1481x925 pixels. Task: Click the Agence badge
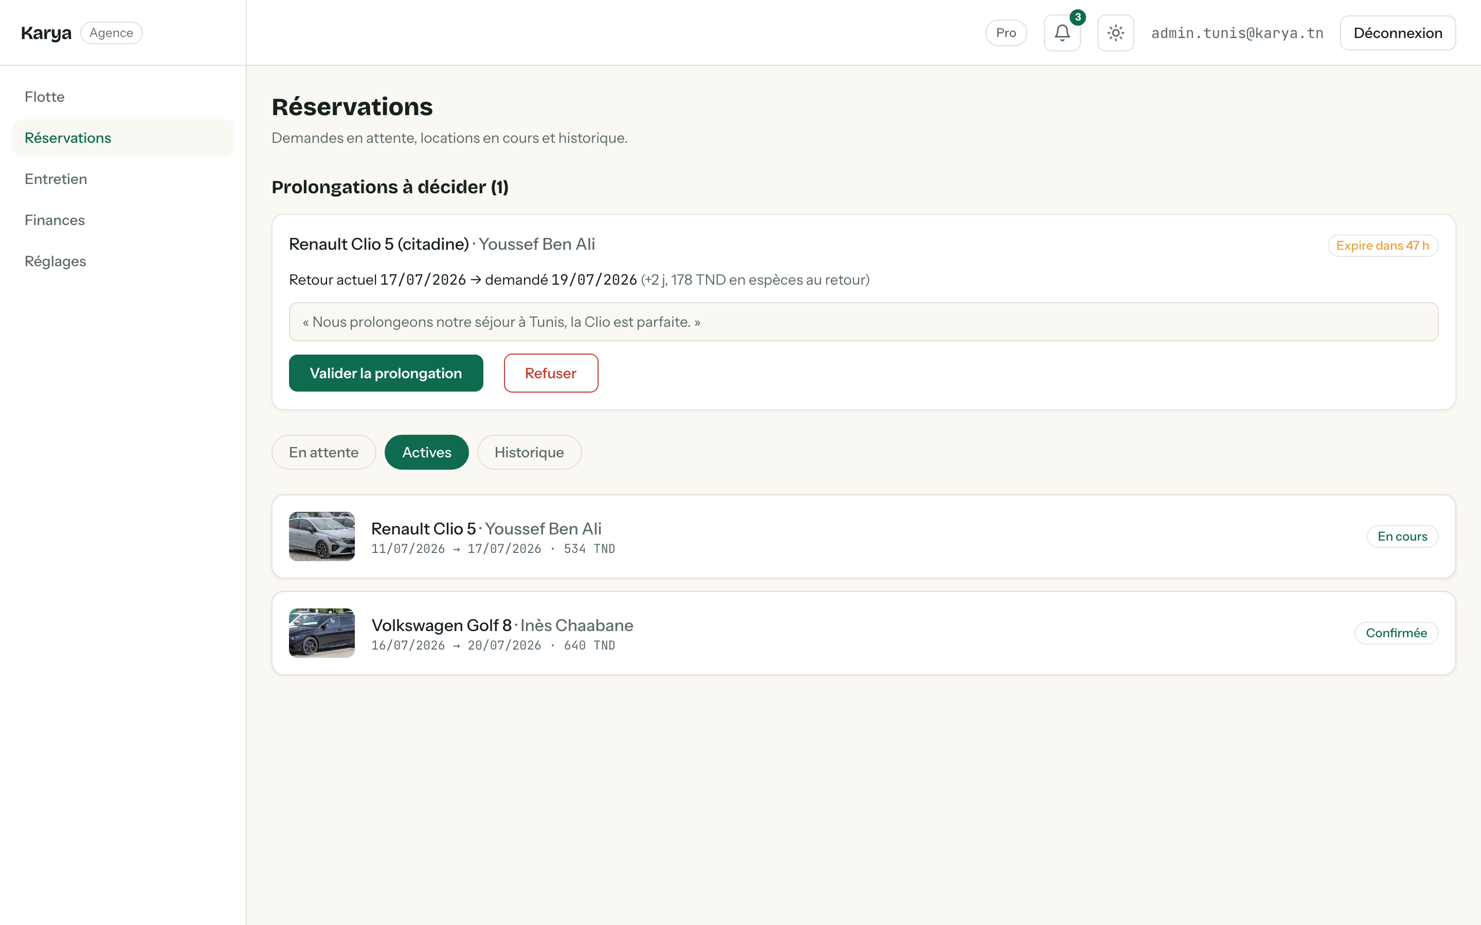click(x=112, y=33)
